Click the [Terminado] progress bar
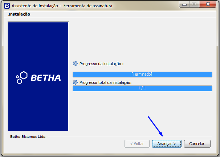Image resolution: width=220 pixels, height=157 pixels. tap(142, 75)
